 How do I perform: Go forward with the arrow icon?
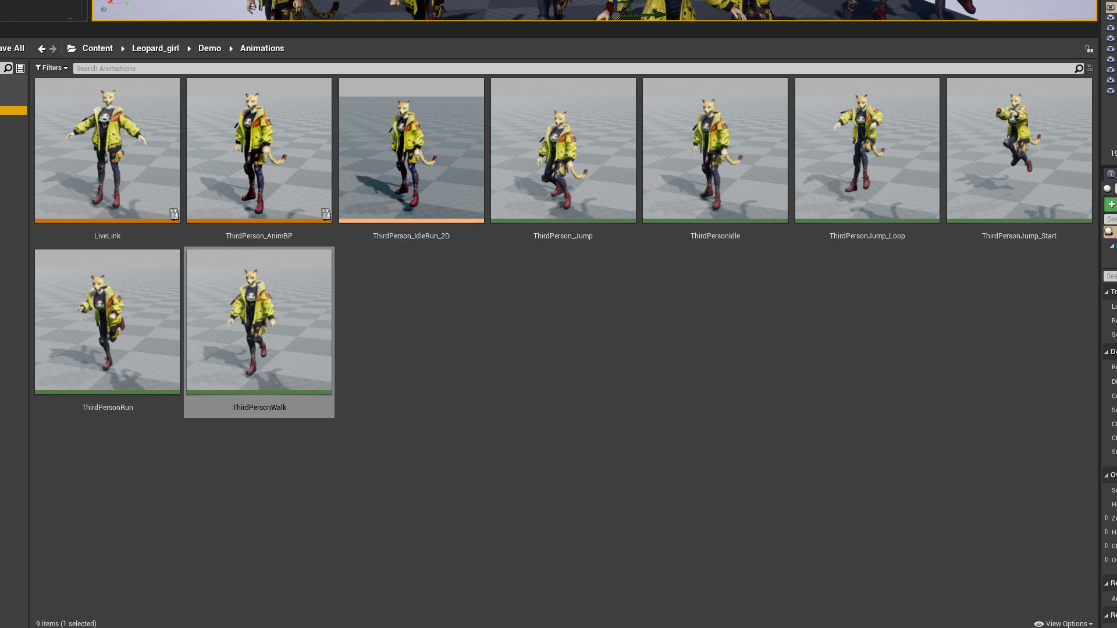point(53,49)
